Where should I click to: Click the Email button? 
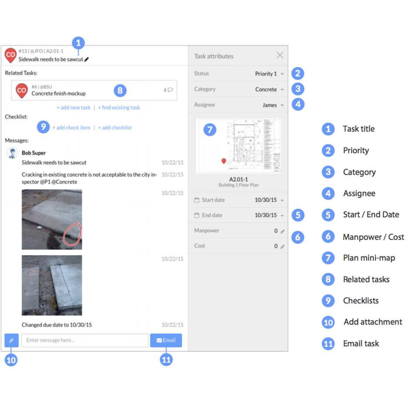pyautogui.click(x=166, y=340)
